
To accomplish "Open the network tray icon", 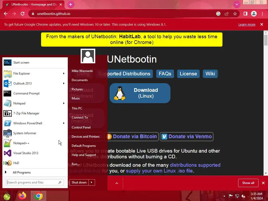I will click(237, 196).
